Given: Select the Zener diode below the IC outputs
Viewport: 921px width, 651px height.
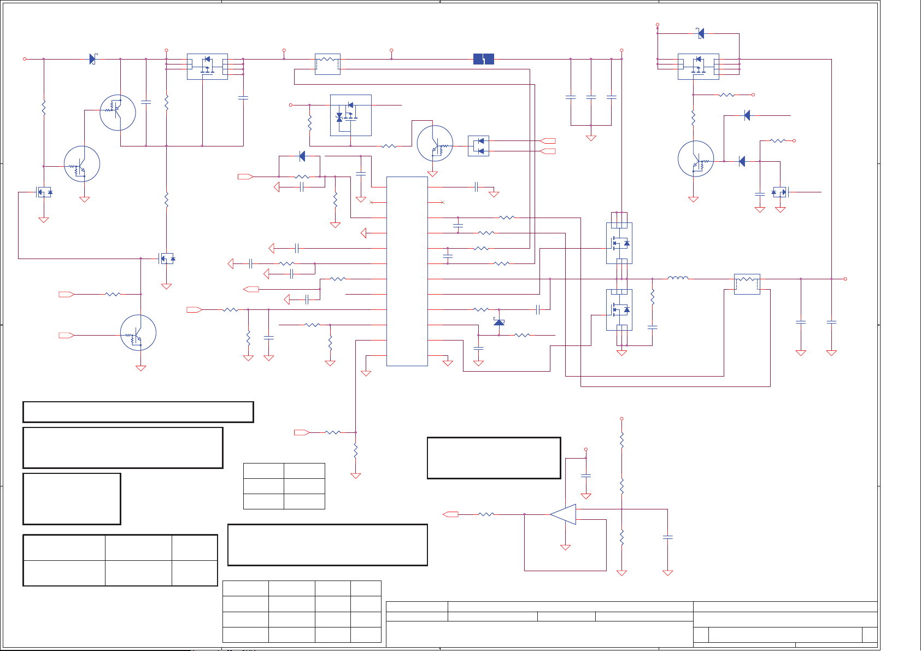Looking at the screenshot, I should [498, 322].
